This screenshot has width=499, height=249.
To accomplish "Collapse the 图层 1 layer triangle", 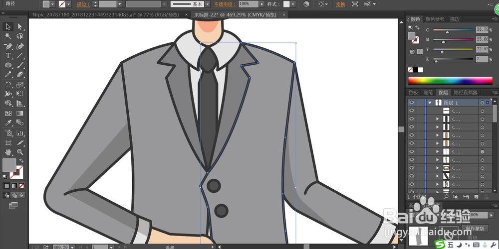I will point(430,103).
